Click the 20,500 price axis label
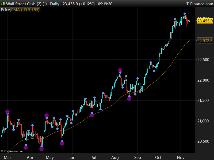Screen dimensions: 214x160 point(203,141)
